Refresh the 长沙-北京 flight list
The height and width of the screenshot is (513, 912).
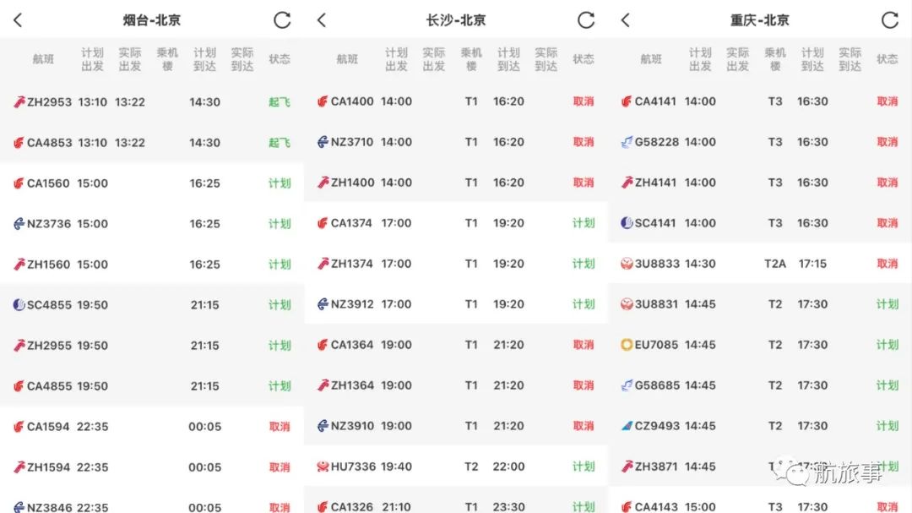coord(586,20)
